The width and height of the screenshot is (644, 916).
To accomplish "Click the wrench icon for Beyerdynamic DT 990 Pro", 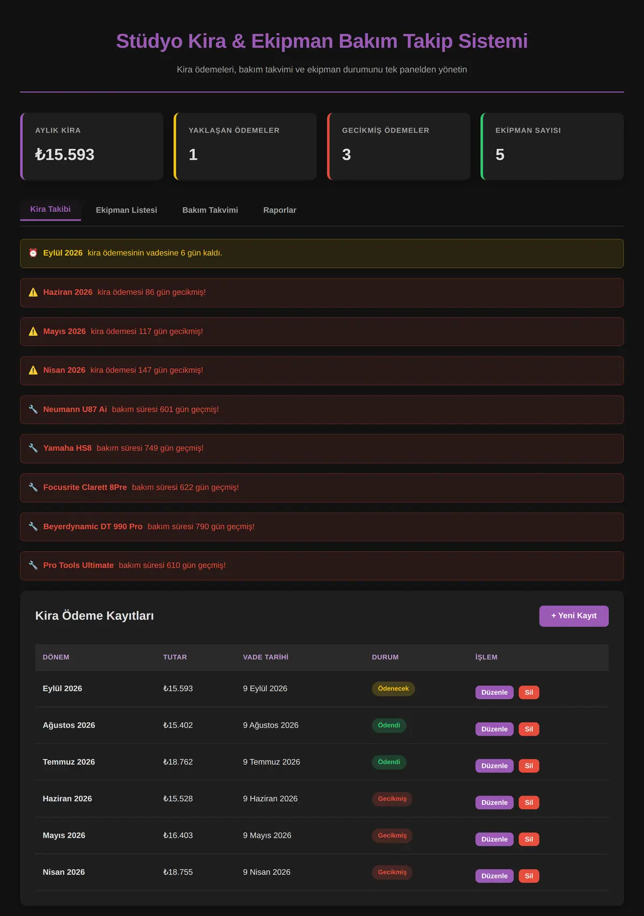I will (x=33, y=526).
